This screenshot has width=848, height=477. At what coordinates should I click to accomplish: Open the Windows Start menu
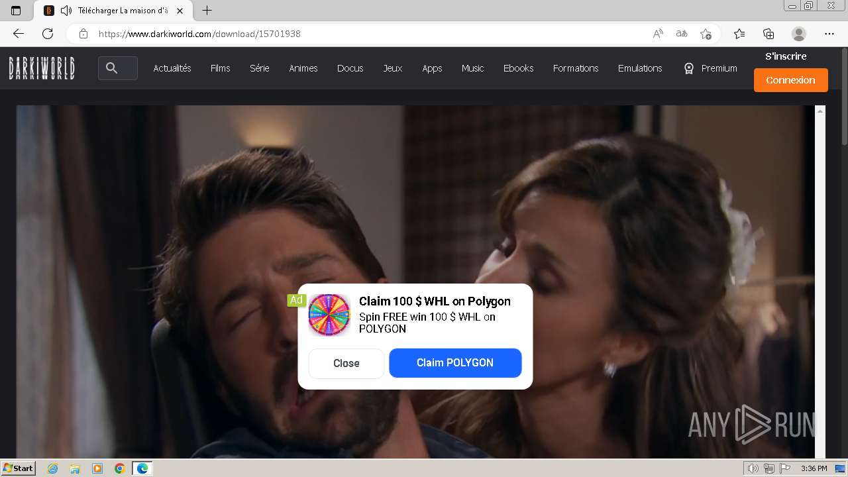18,468
